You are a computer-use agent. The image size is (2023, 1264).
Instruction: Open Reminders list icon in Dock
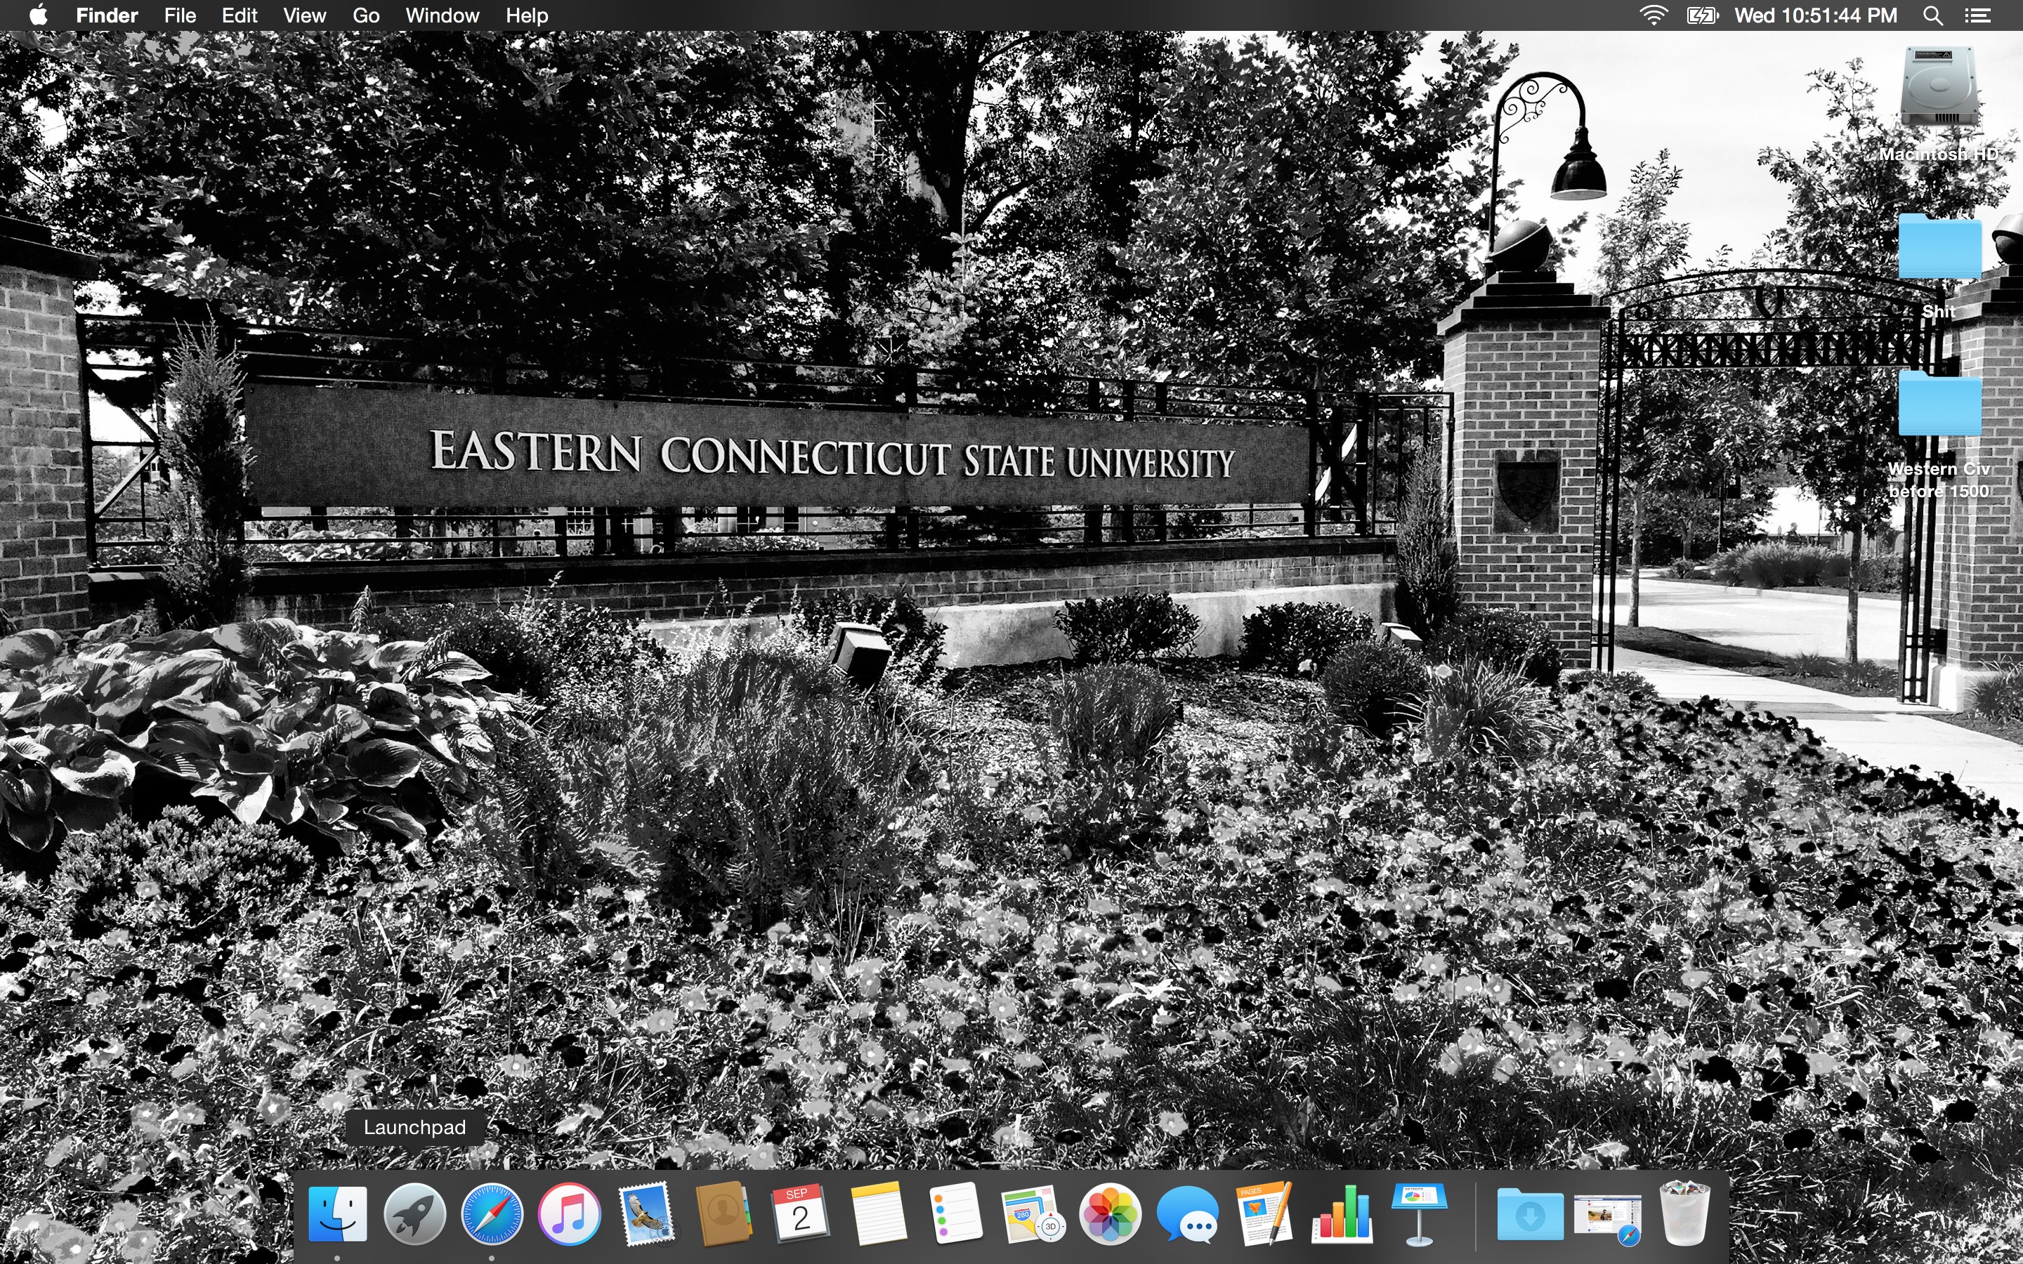click(955, 1214)
